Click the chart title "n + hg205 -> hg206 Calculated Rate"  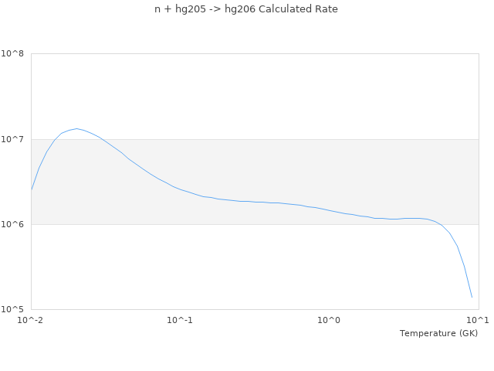pyautogui.click(x=246, y=9)
